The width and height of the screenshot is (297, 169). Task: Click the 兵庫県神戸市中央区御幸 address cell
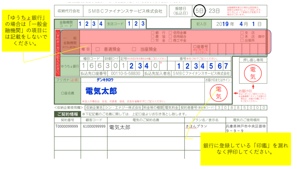246,128
